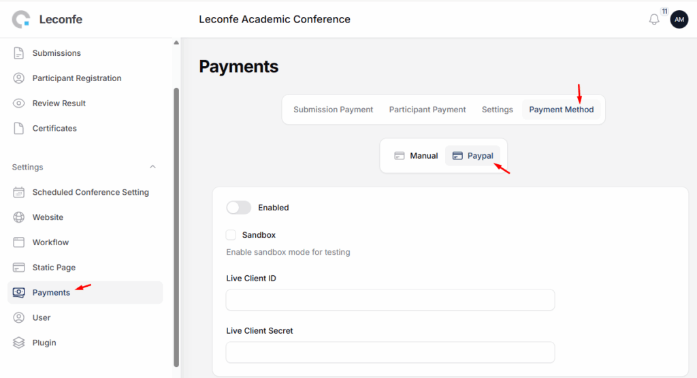The image size is (697, 378).
Task: Go to the Workflow settings page
Action: (50, 242)
